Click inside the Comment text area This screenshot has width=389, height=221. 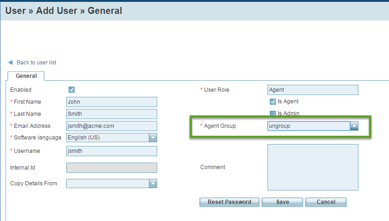click(x=313, y=167)
